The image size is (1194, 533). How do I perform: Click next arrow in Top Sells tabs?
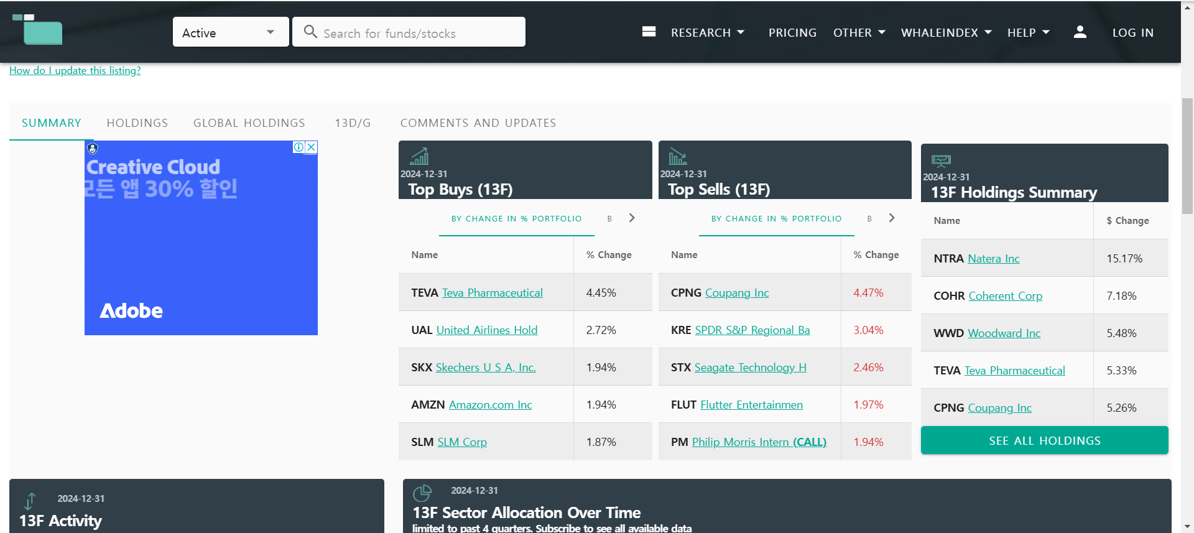point(892,218)
